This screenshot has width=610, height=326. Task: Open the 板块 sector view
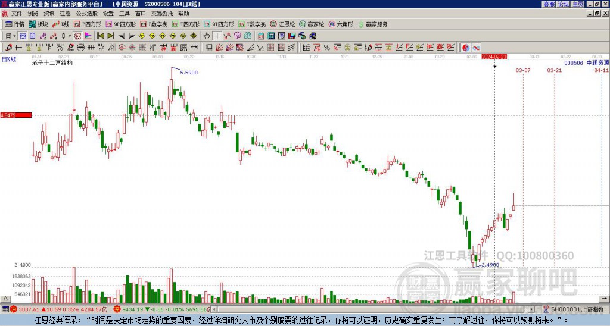pyautogui.click(x=39, y=24)
